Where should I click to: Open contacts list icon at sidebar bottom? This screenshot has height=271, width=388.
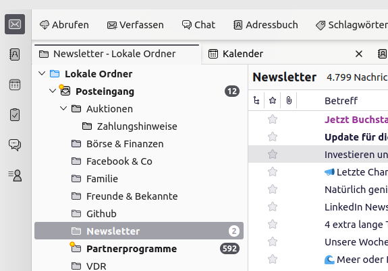(x=15, y=176)
